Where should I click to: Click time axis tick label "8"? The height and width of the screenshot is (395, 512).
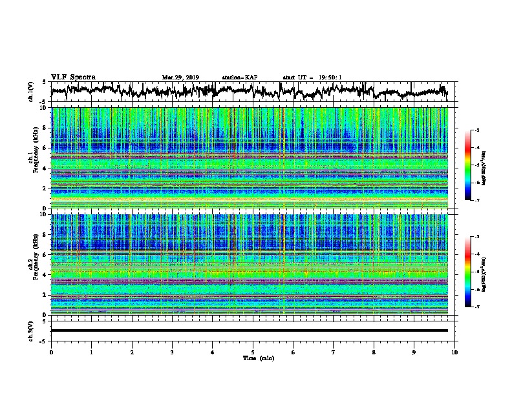coord(374,352)
